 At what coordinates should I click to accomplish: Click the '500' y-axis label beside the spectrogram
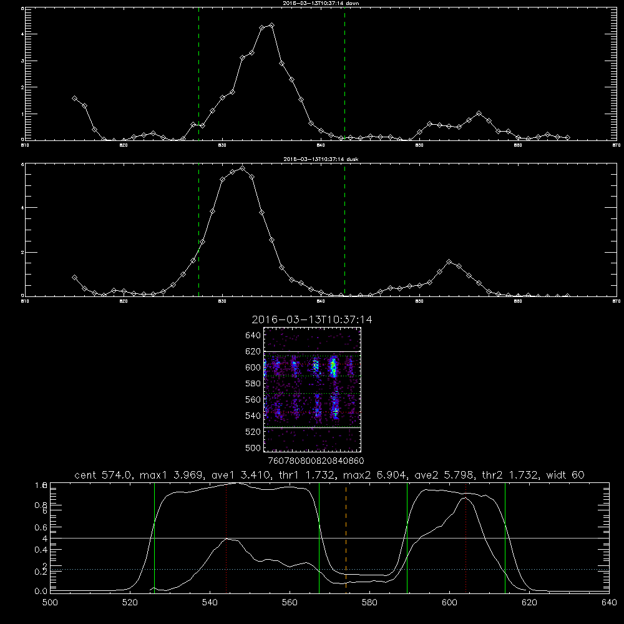click(253, 447)
